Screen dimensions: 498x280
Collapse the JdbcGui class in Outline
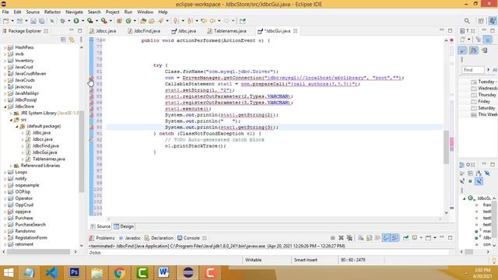point(464,198)
